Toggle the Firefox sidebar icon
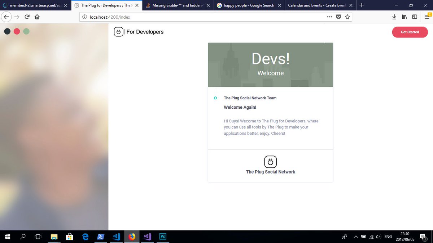This screenshot has height=243, width=433. [415, 17]
